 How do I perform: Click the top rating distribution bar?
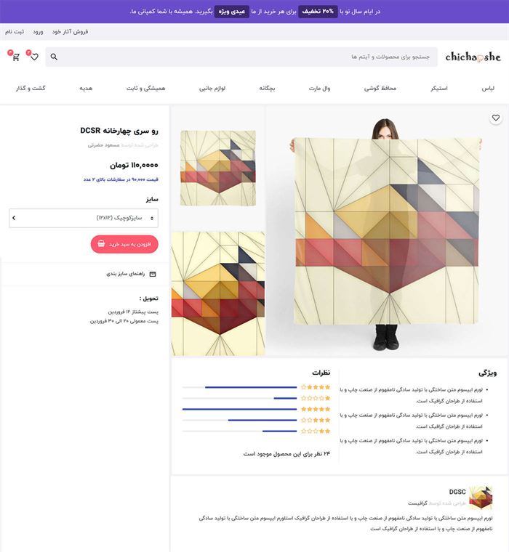click(x=239, y=387)
